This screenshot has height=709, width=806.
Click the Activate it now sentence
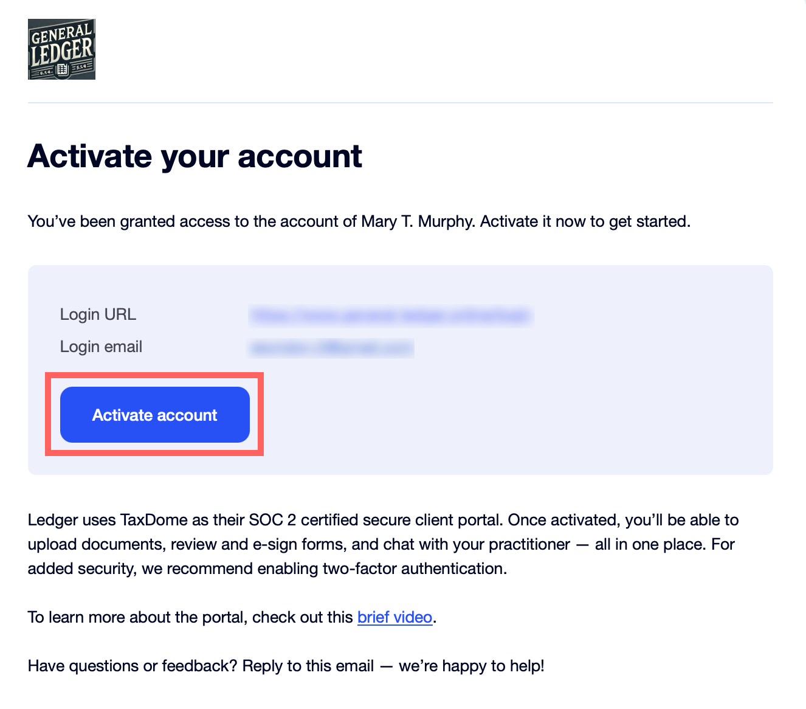tap(585, 221)
